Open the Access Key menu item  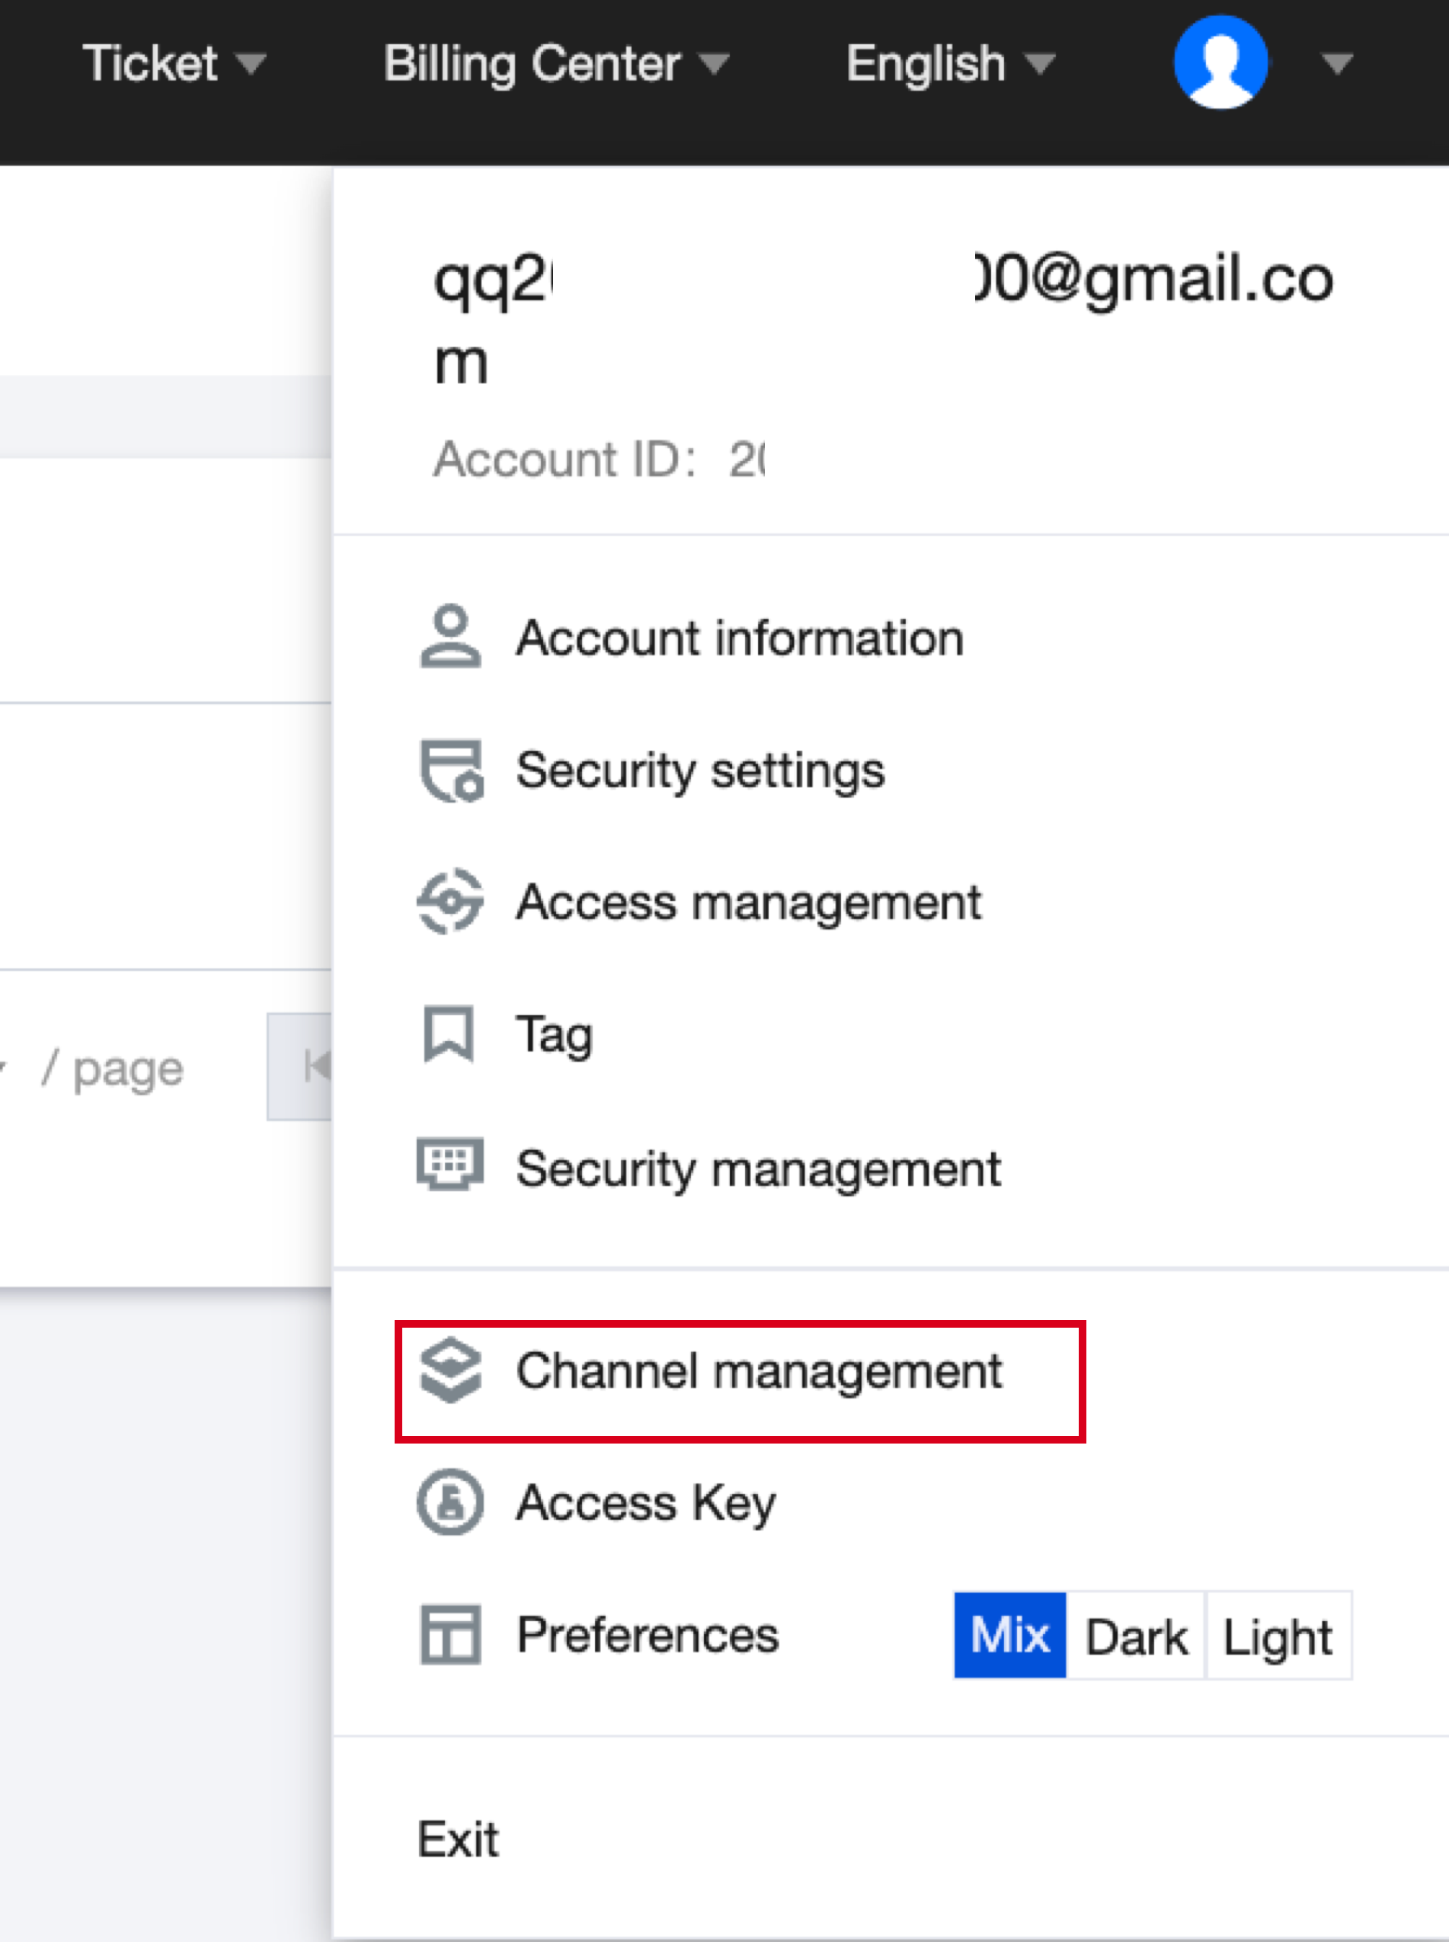coord(645,1502)
